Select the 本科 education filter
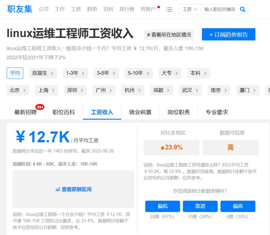The width and height of the screenshot is (270, 235). tap(199, 73)
